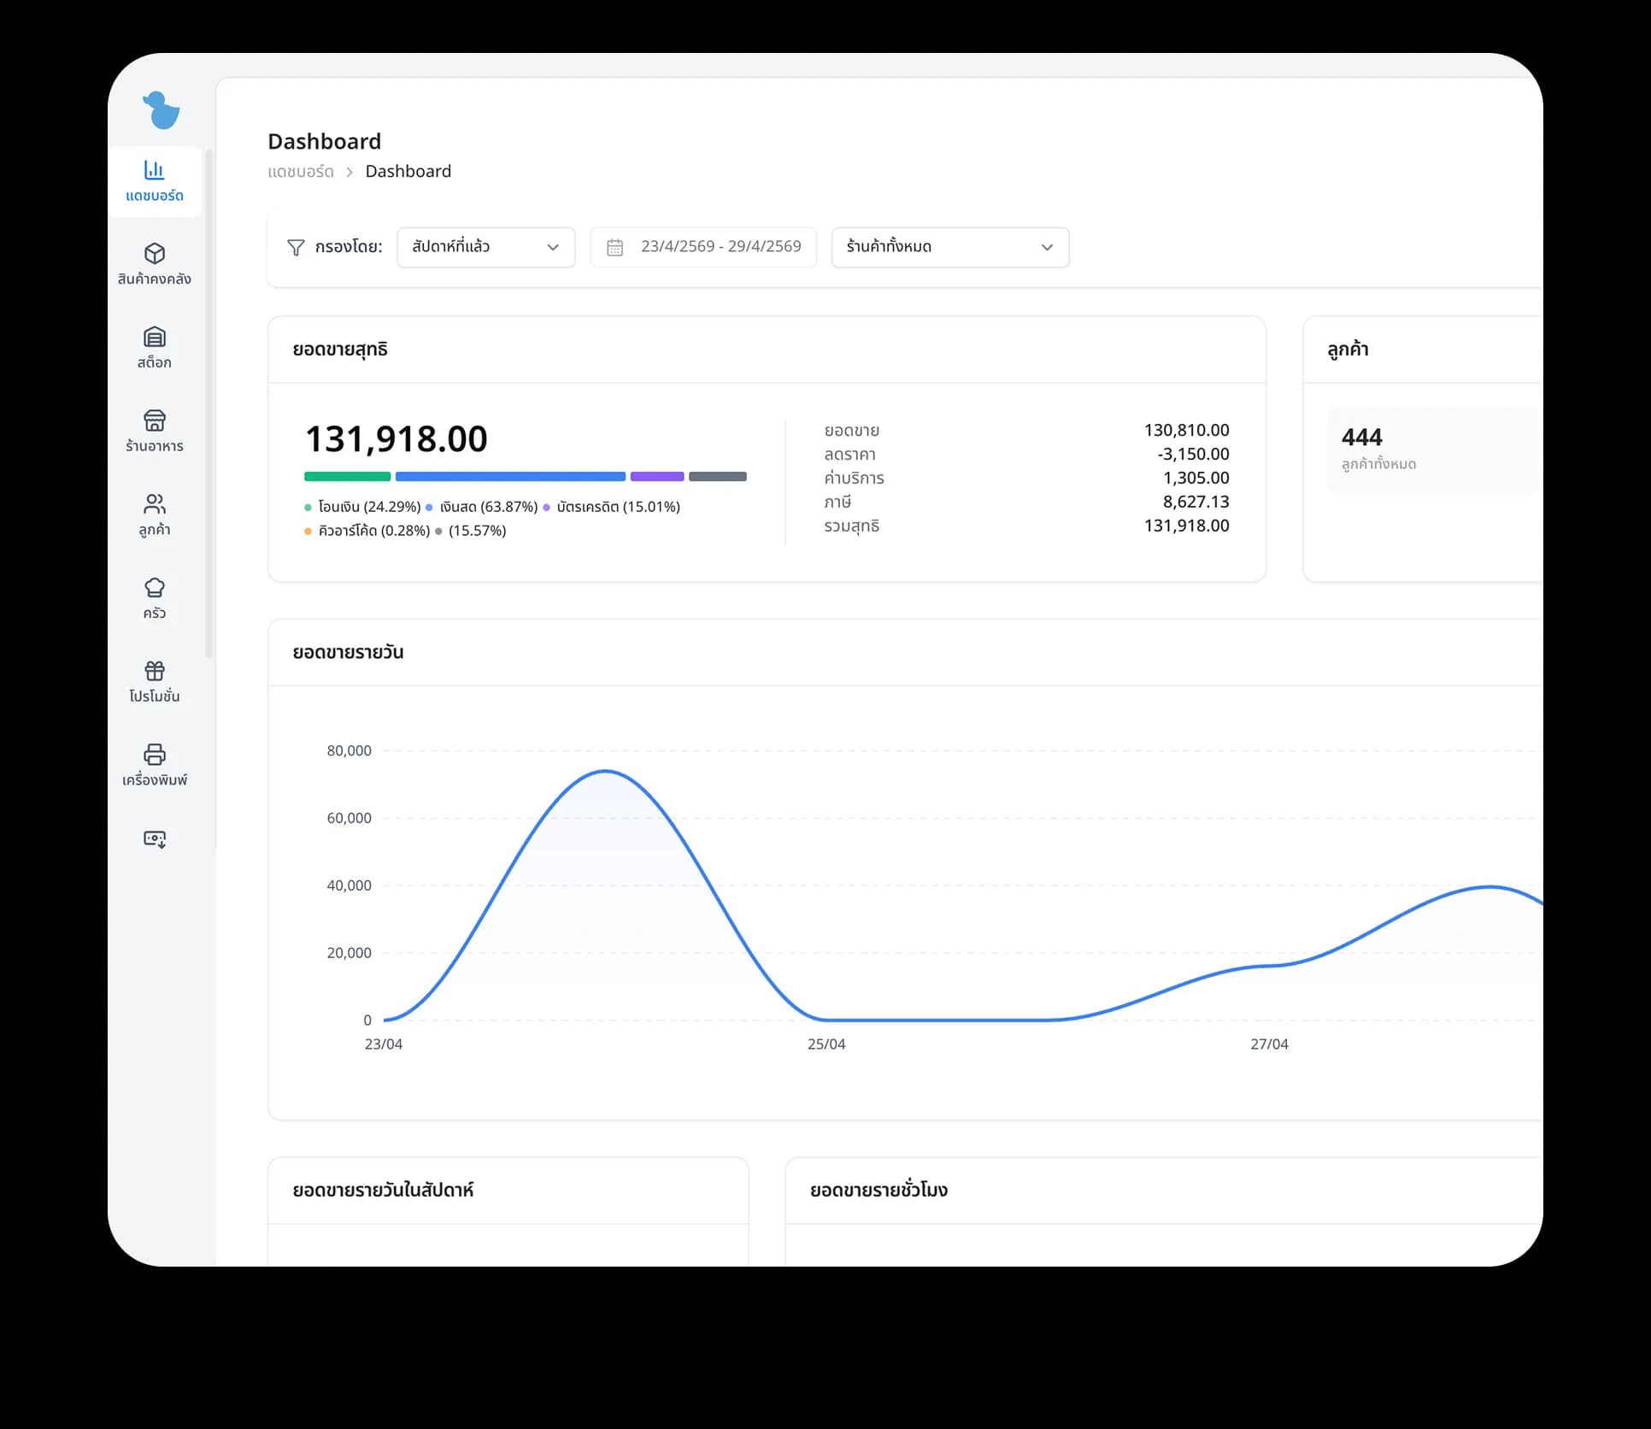Open the ร้านค้าทั้งหมด store dropdown
Viewport: 1651px width, 1429px height.
point(950,247)
